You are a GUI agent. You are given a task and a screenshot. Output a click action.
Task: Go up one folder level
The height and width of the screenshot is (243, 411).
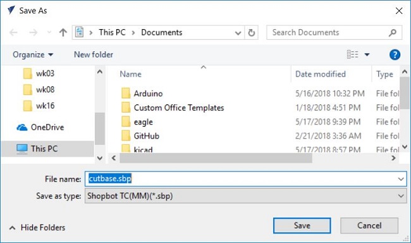(63, 32)
